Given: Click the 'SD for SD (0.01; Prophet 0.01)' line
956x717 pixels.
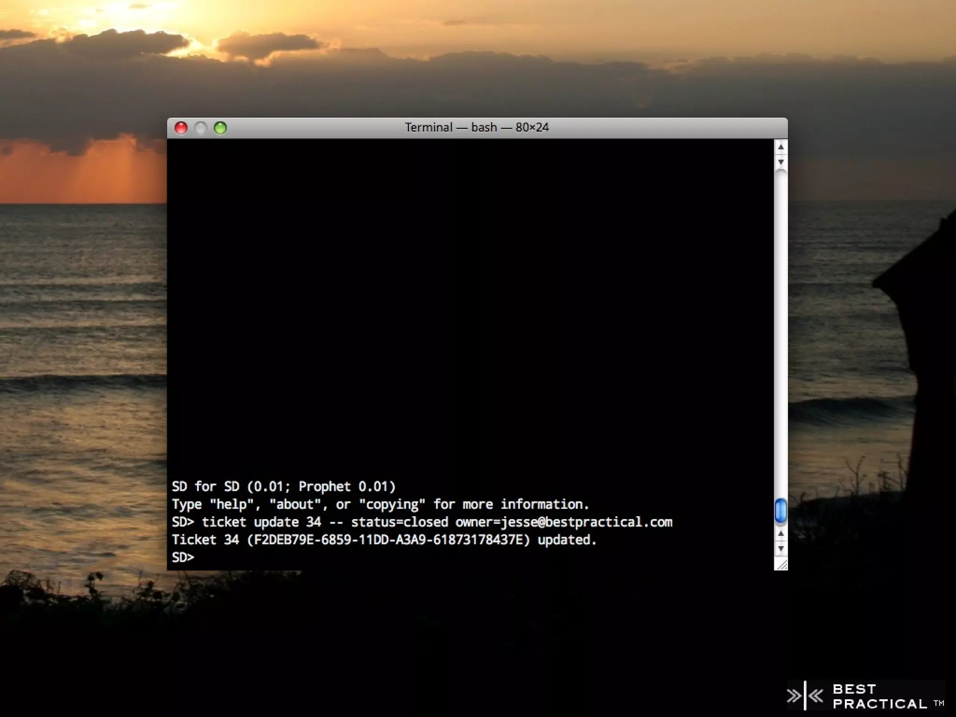Looking at the screenshot, I should point(283,487).
